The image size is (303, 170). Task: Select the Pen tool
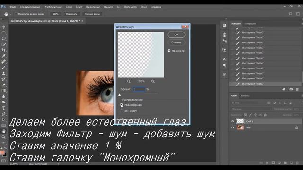(x=3, y=114)
